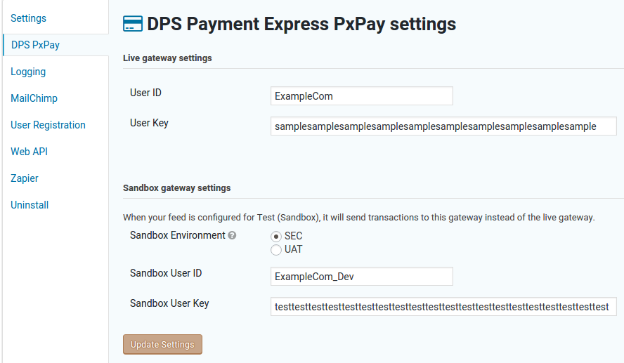This screenshot has width=624, height=363.
Task: Switch to User Registration settings
Action: click(x=48, y=125)
